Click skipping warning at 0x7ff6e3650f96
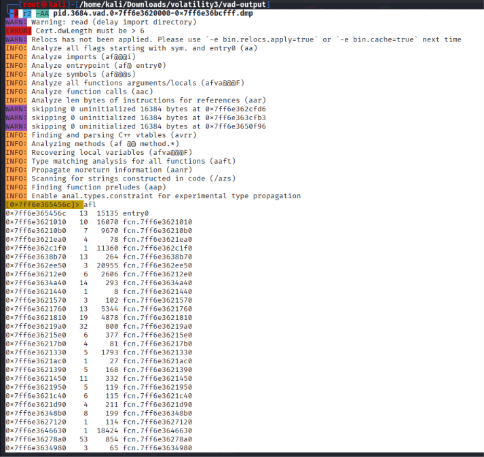This screenshot has height=457, width=484. [149, 126]
